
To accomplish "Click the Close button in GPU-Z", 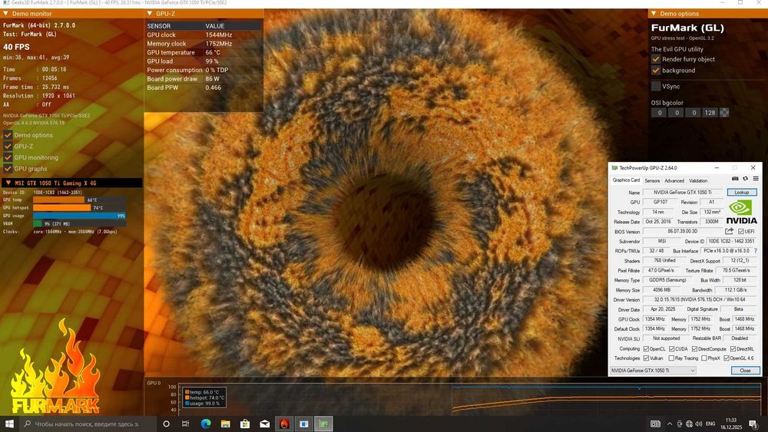I will click(745, 371).
